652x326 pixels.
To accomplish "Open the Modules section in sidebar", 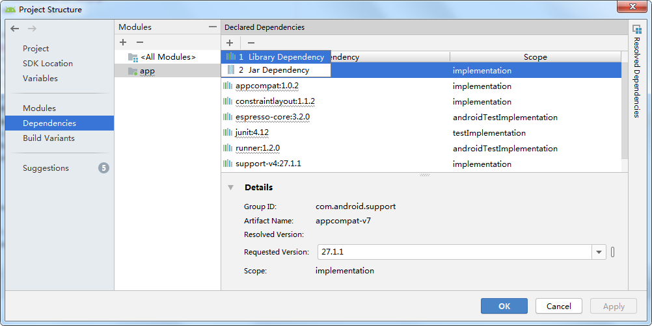I will tap(39, 108).
